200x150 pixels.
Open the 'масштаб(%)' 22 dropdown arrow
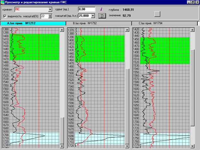[50, 16]
